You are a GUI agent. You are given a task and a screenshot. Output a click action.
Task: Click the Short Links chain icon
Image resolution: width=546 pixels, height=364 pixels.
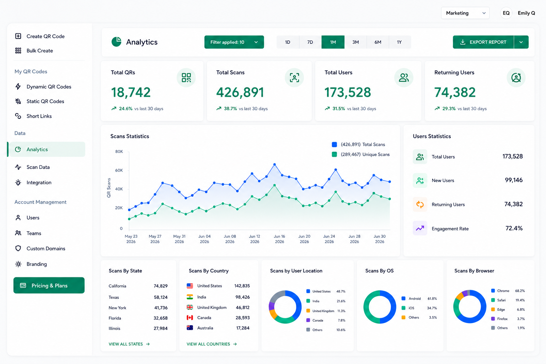coord(18,116)
